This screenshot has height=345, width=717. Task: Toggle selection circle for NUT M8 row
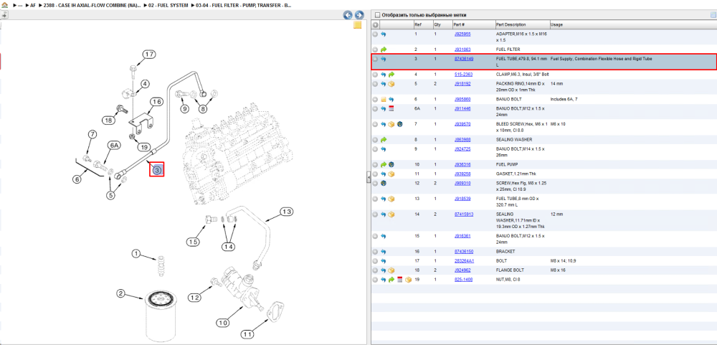375,280
